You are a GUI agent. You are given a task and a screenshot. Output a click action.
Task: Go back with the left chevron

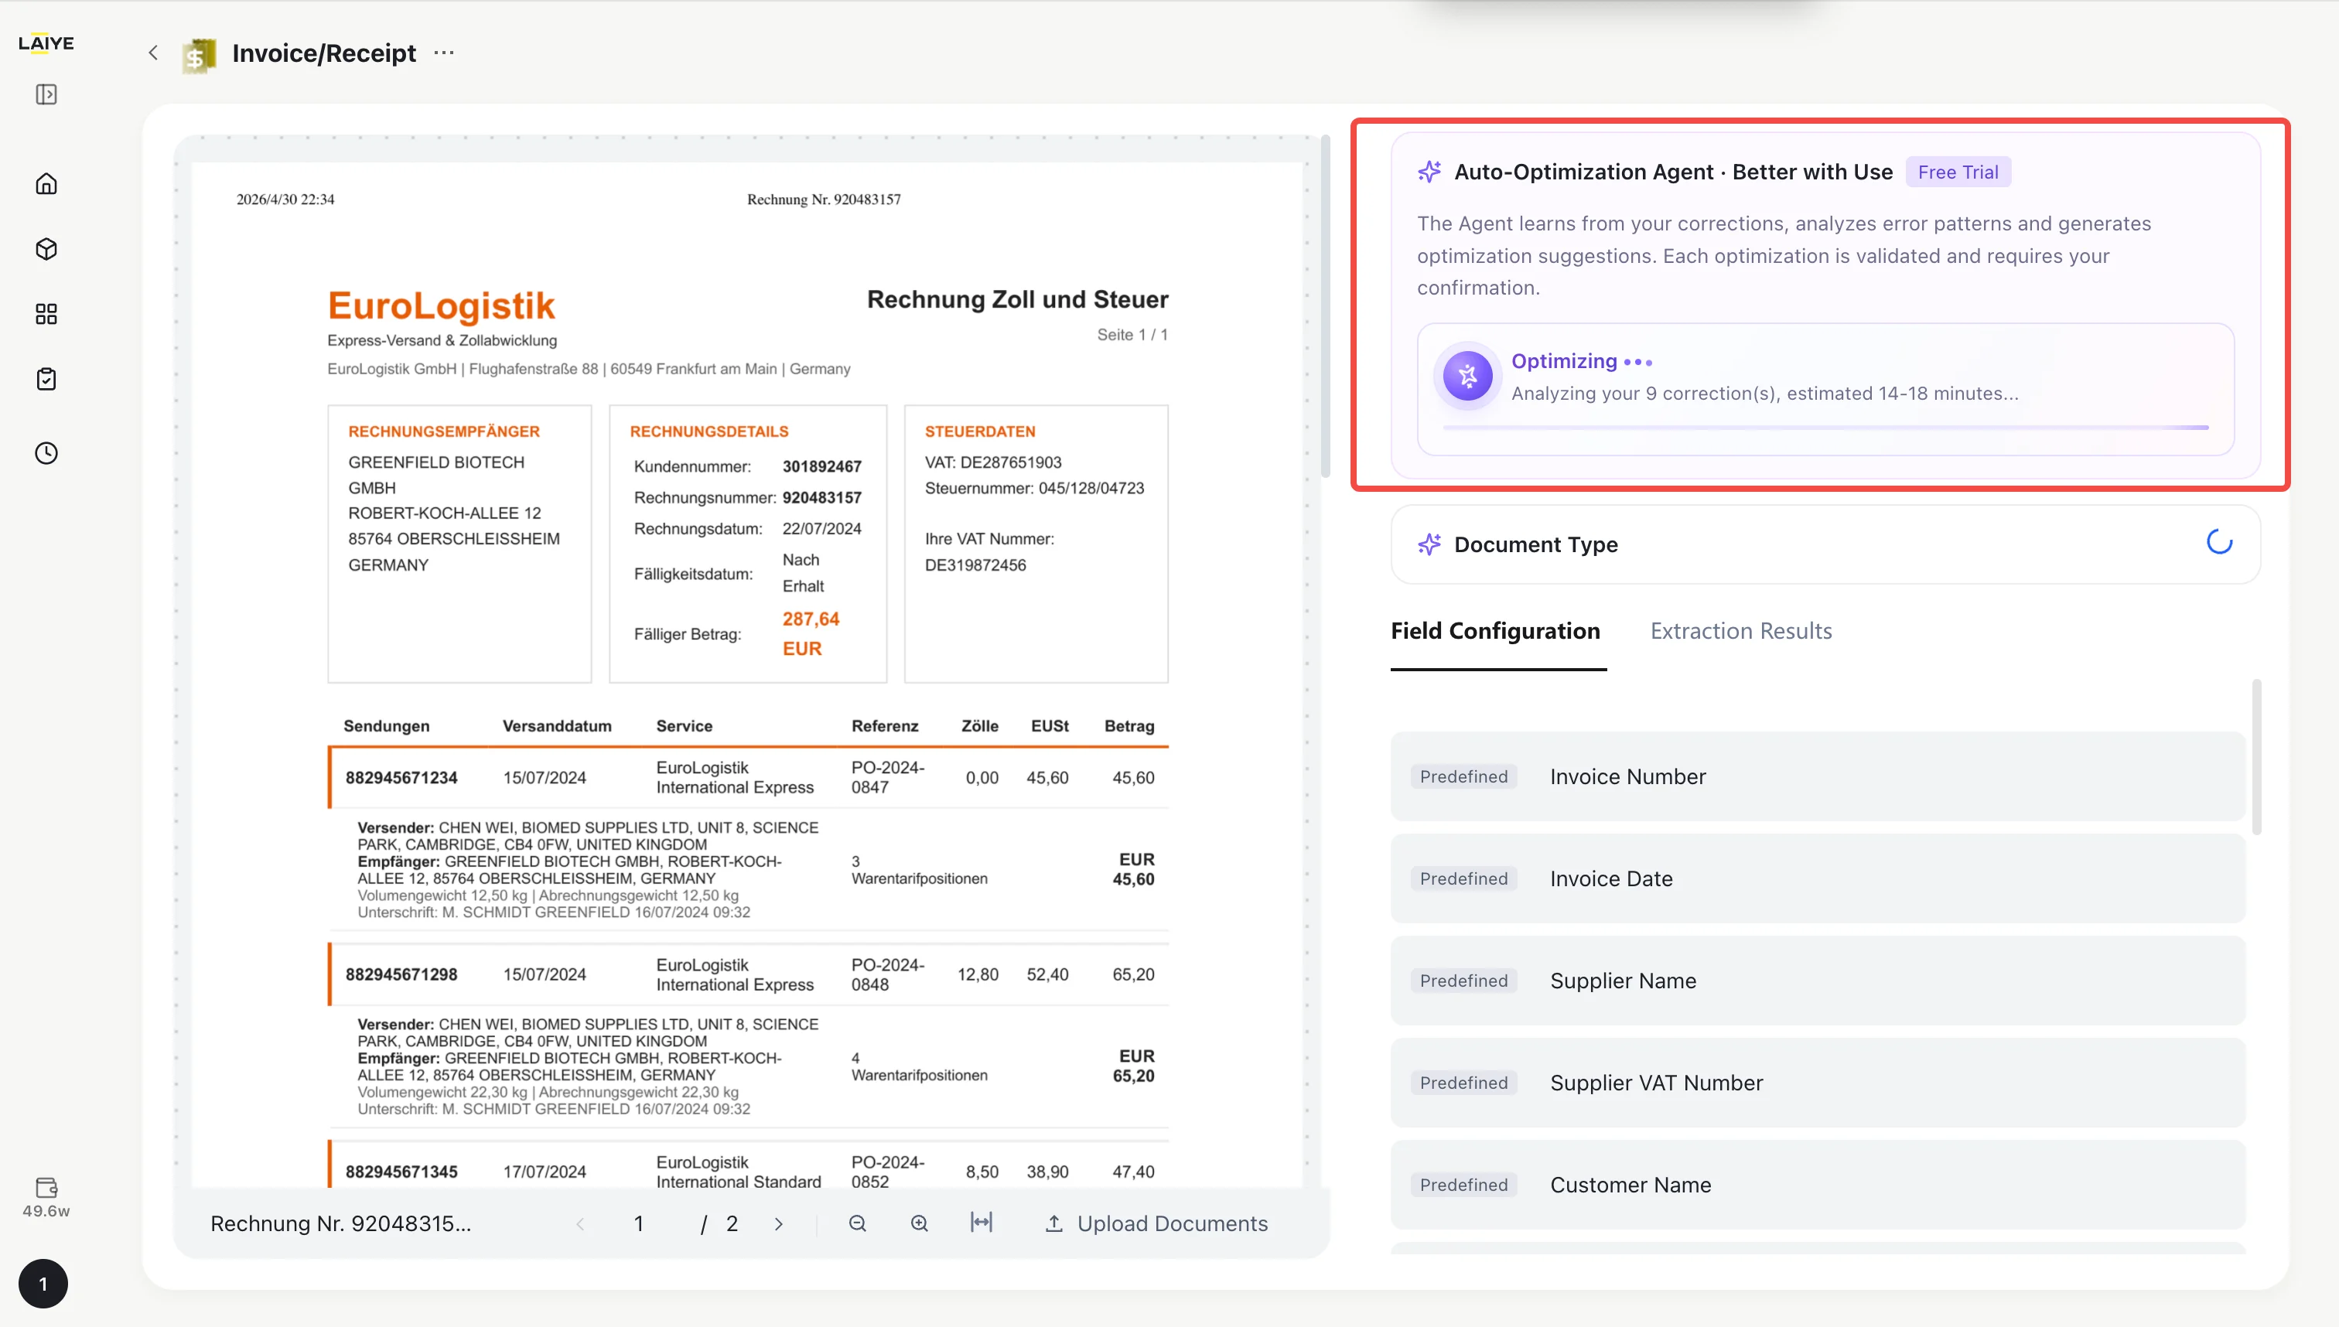click(153, 53)
